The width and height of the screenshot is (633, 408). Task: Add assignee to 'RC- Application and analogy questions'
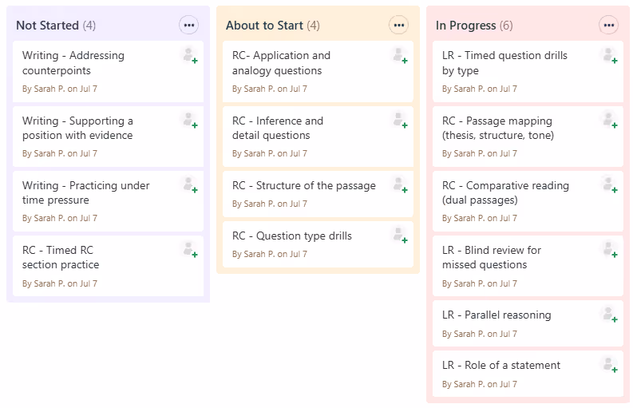(x=399, y=56)
